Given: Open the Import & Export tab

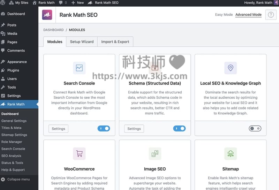Looking at the screenshot, I should tap(115, 42).
